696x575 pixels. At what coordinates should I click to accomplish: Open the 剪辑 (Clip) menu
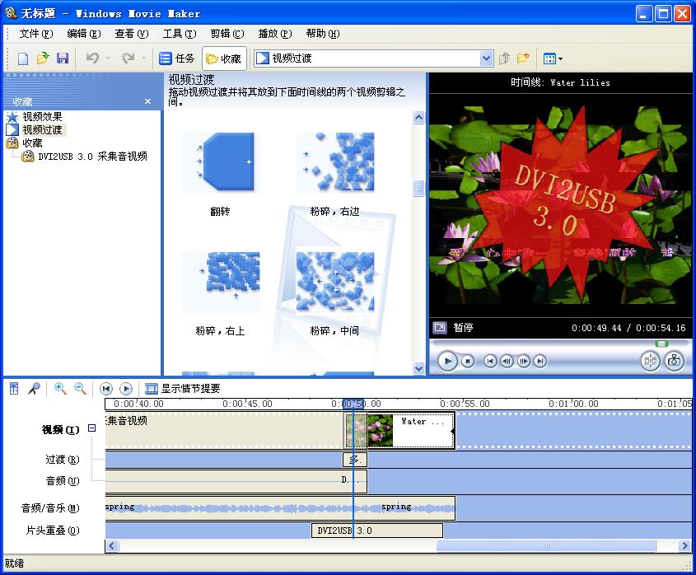(x=227, y=34)
